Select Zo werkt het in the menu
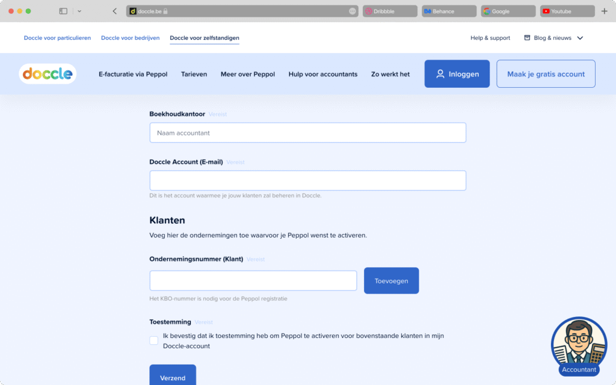616x385 pixels. [390, 74]
